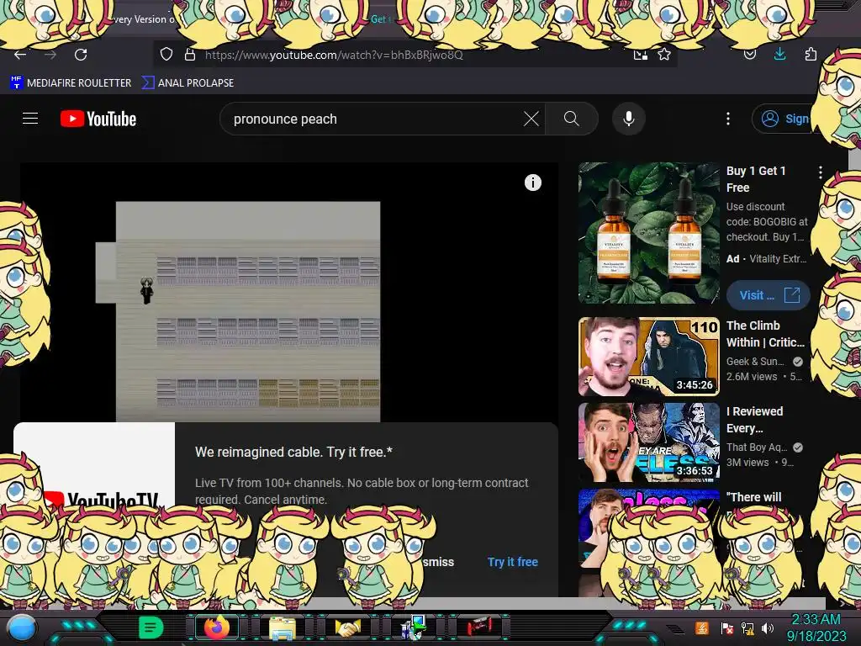Open the Action Center flag tray icon
This screenshot has width=861, height=646.
[727, 628]
